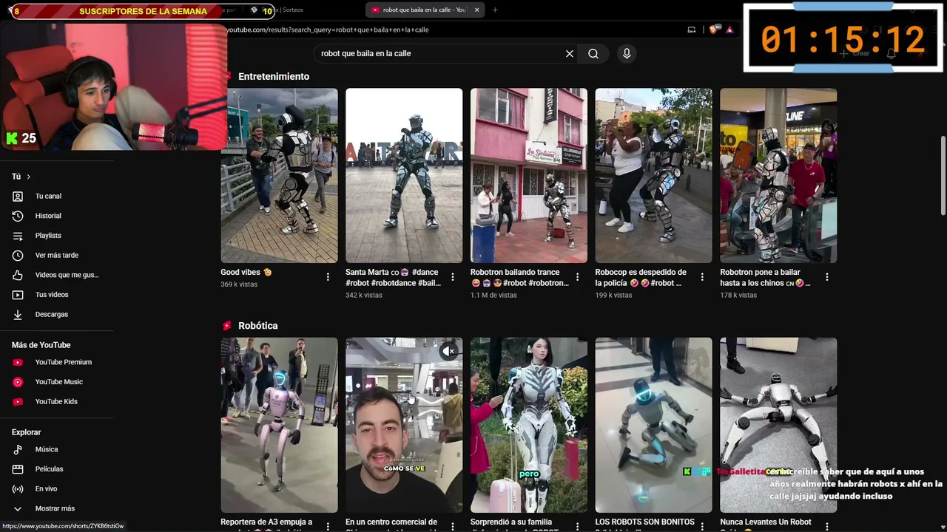
Task: Unmute the previewing short with speaker icon
Action: click(449, 351)
